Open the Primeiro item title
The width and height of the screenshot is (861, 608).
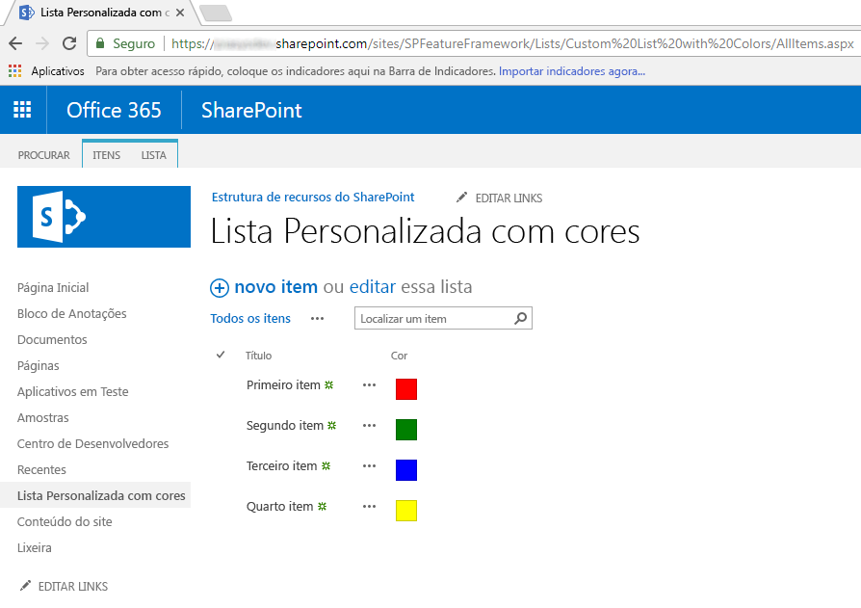[283, 385]
